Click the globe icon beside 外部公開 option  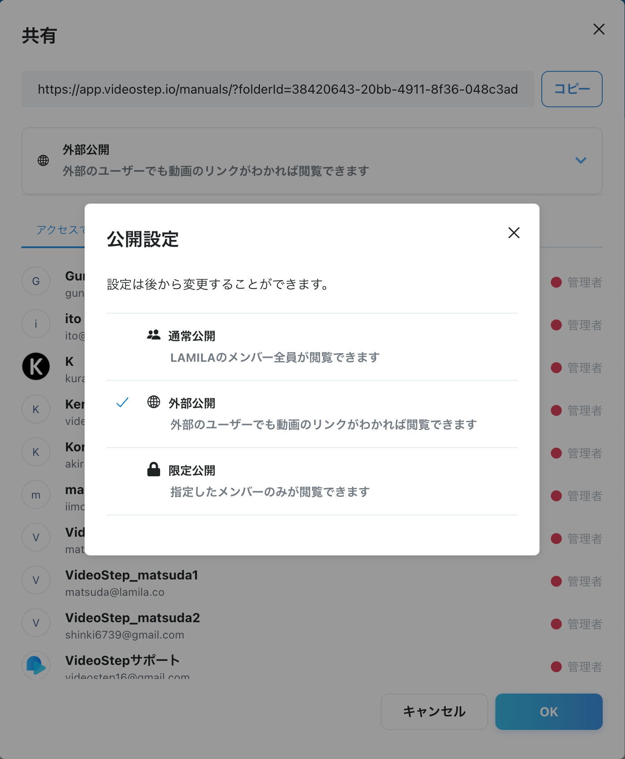tap(154, 402)
